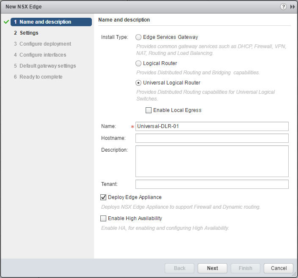This screenshot has height=278, width=298.
Task: Select the Edge Services Gateway radio button
Action: [x=138, y=37]
